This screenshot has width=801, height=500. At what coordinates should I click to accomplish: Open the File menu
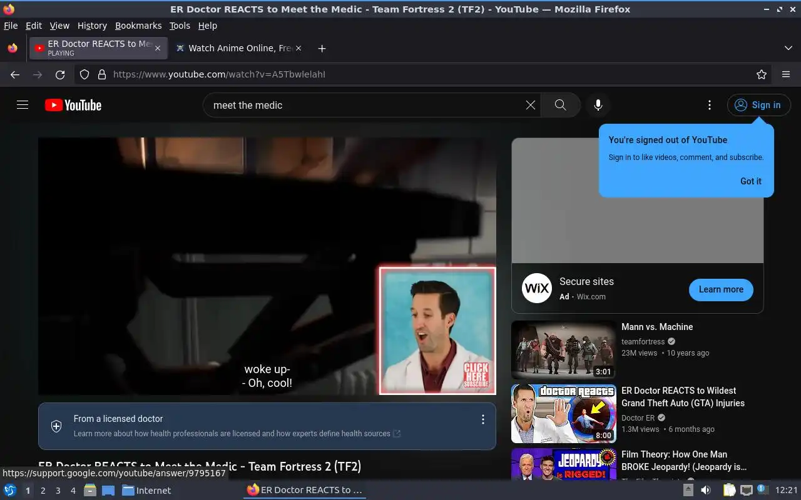[11, 26]
